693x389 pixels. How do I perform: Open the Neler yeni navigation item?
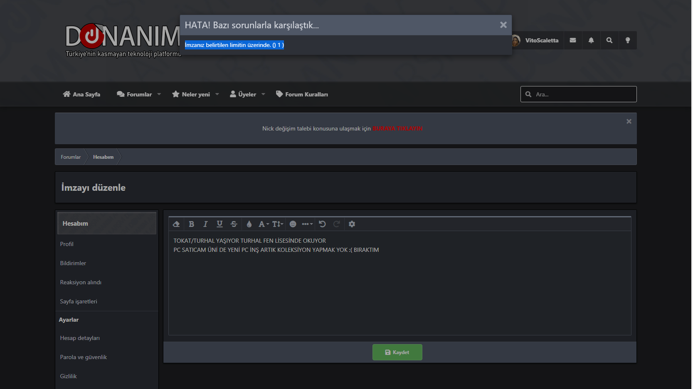[191, 94]
